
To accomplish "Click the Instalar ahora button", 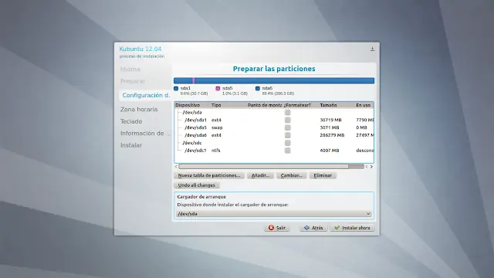I will point(352,228).
